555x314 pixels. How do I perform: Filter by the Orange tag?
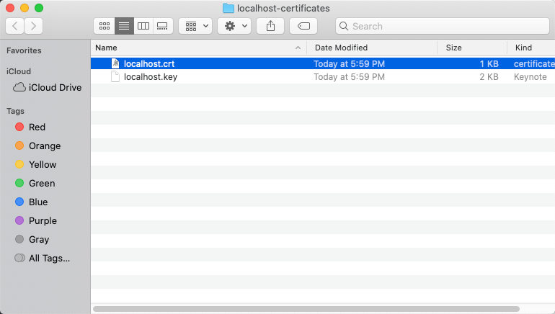tap(38, 145)
